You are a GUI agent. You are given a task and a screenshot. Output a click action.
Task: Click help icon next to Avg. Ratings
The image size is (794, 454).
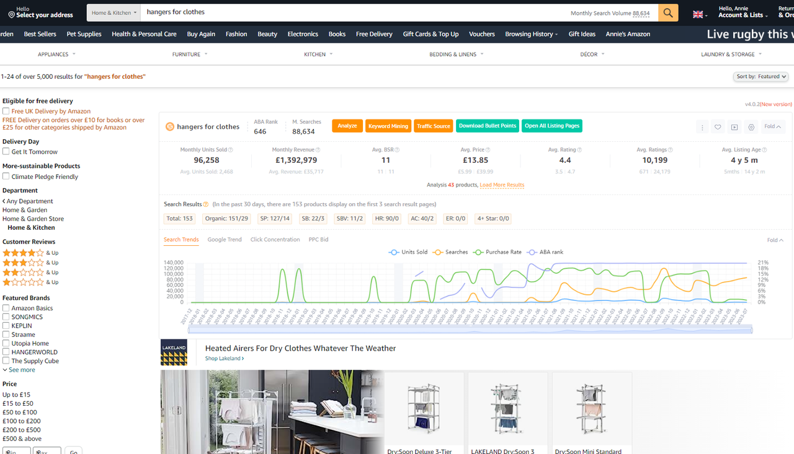click(x=671, y=150)
